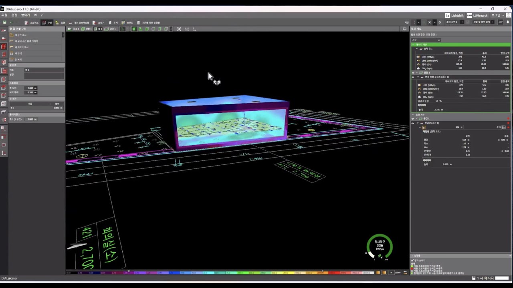Select the red L-shaped room outline tool
513x288 pixels.
(4, 71)
